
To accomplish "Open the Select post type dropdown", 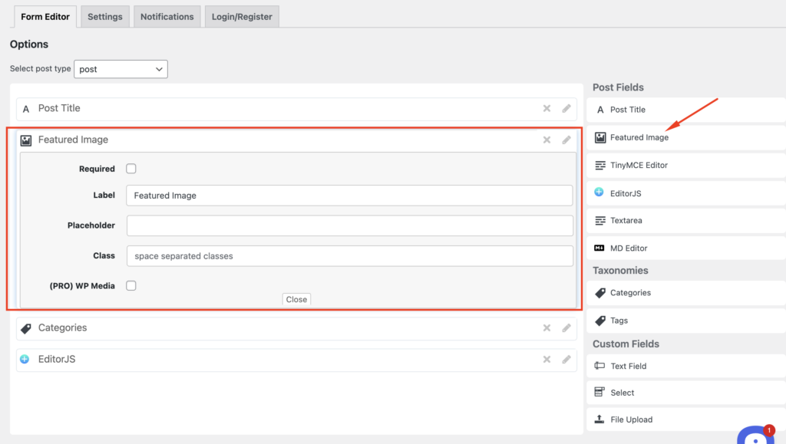I will coord(121,69).
